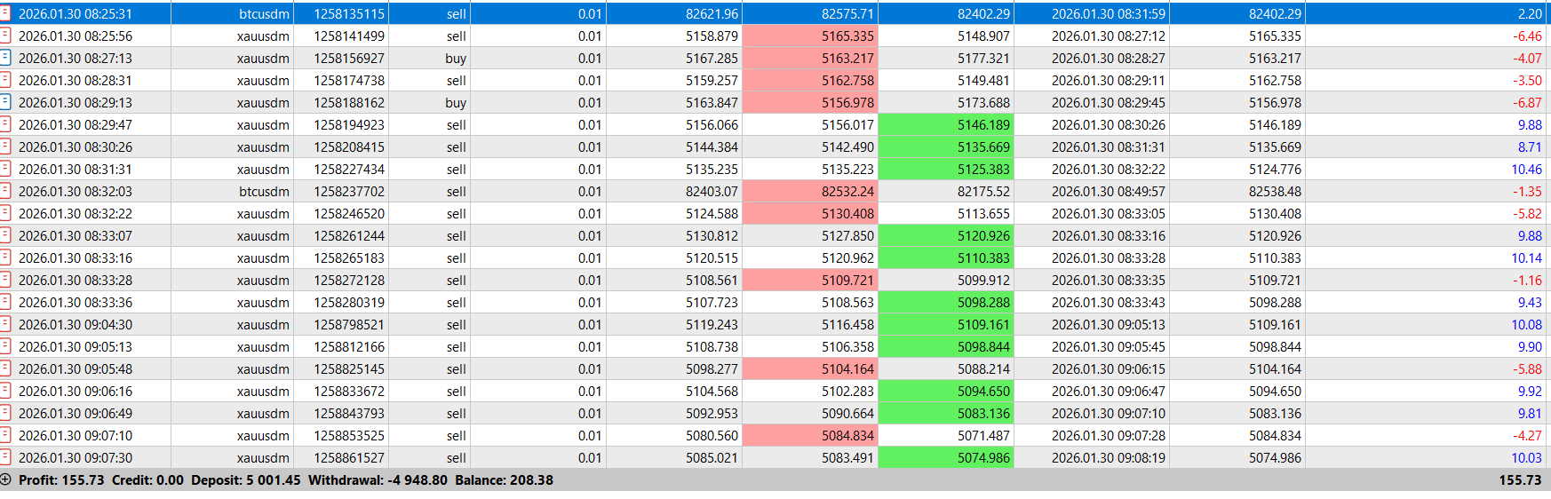1551x499 pixels.
Task: Click 'Profit: 155.73' label in summary row
Action: point(61,480)
